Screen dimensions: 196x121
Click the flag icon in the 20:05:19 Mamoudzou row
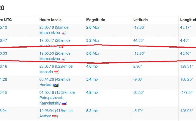click(63, 33)
